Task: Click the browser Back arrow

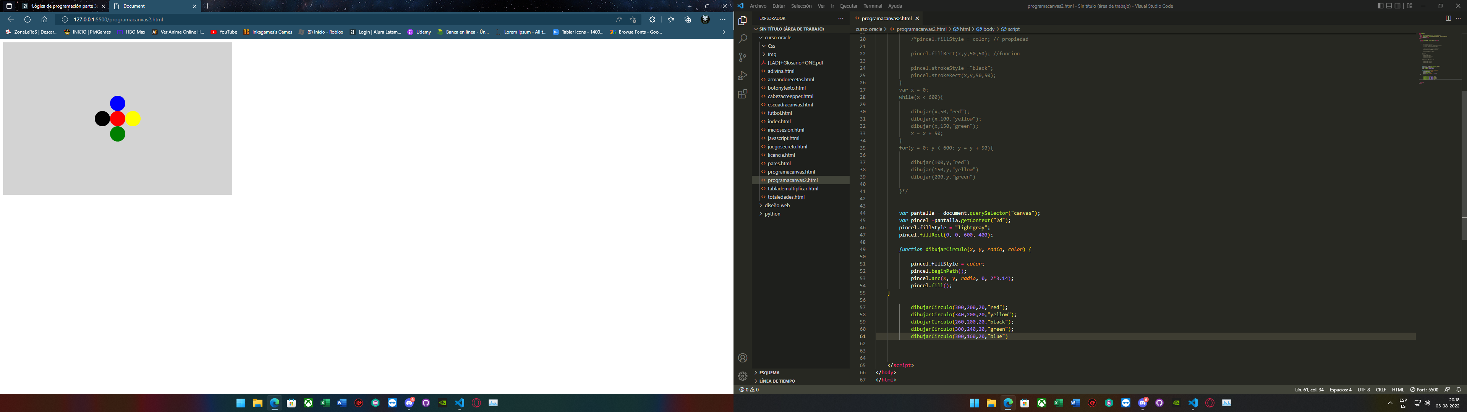Action: tap(10, 19)
